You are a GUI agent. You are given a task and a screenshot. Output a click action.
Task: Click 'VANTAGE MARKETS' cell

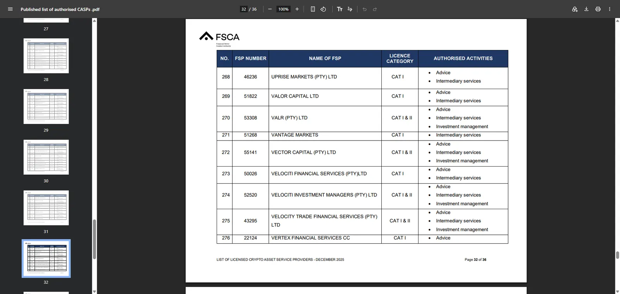click(325, 136)
